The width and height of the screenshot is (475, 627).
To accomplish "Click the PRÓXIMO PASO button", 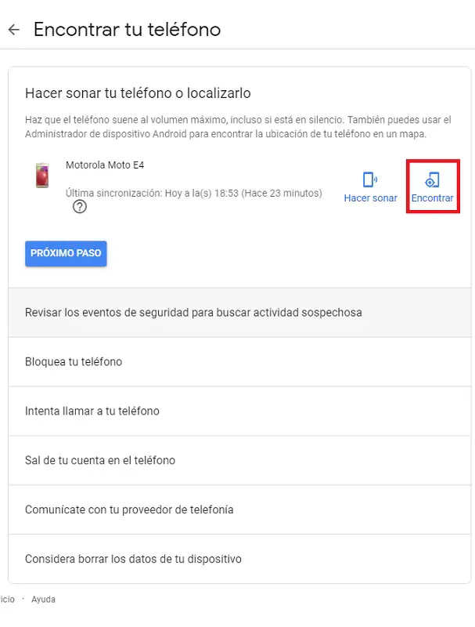I will pyautogui.click(x=66, y=253).
